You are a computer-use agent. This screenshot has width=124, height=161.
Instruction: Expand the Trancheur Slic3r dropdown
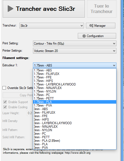(x=52, y=25)
